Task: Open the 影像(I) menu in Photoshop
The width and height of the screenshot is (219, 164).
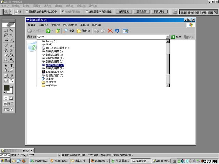Action: coord(27,6)
